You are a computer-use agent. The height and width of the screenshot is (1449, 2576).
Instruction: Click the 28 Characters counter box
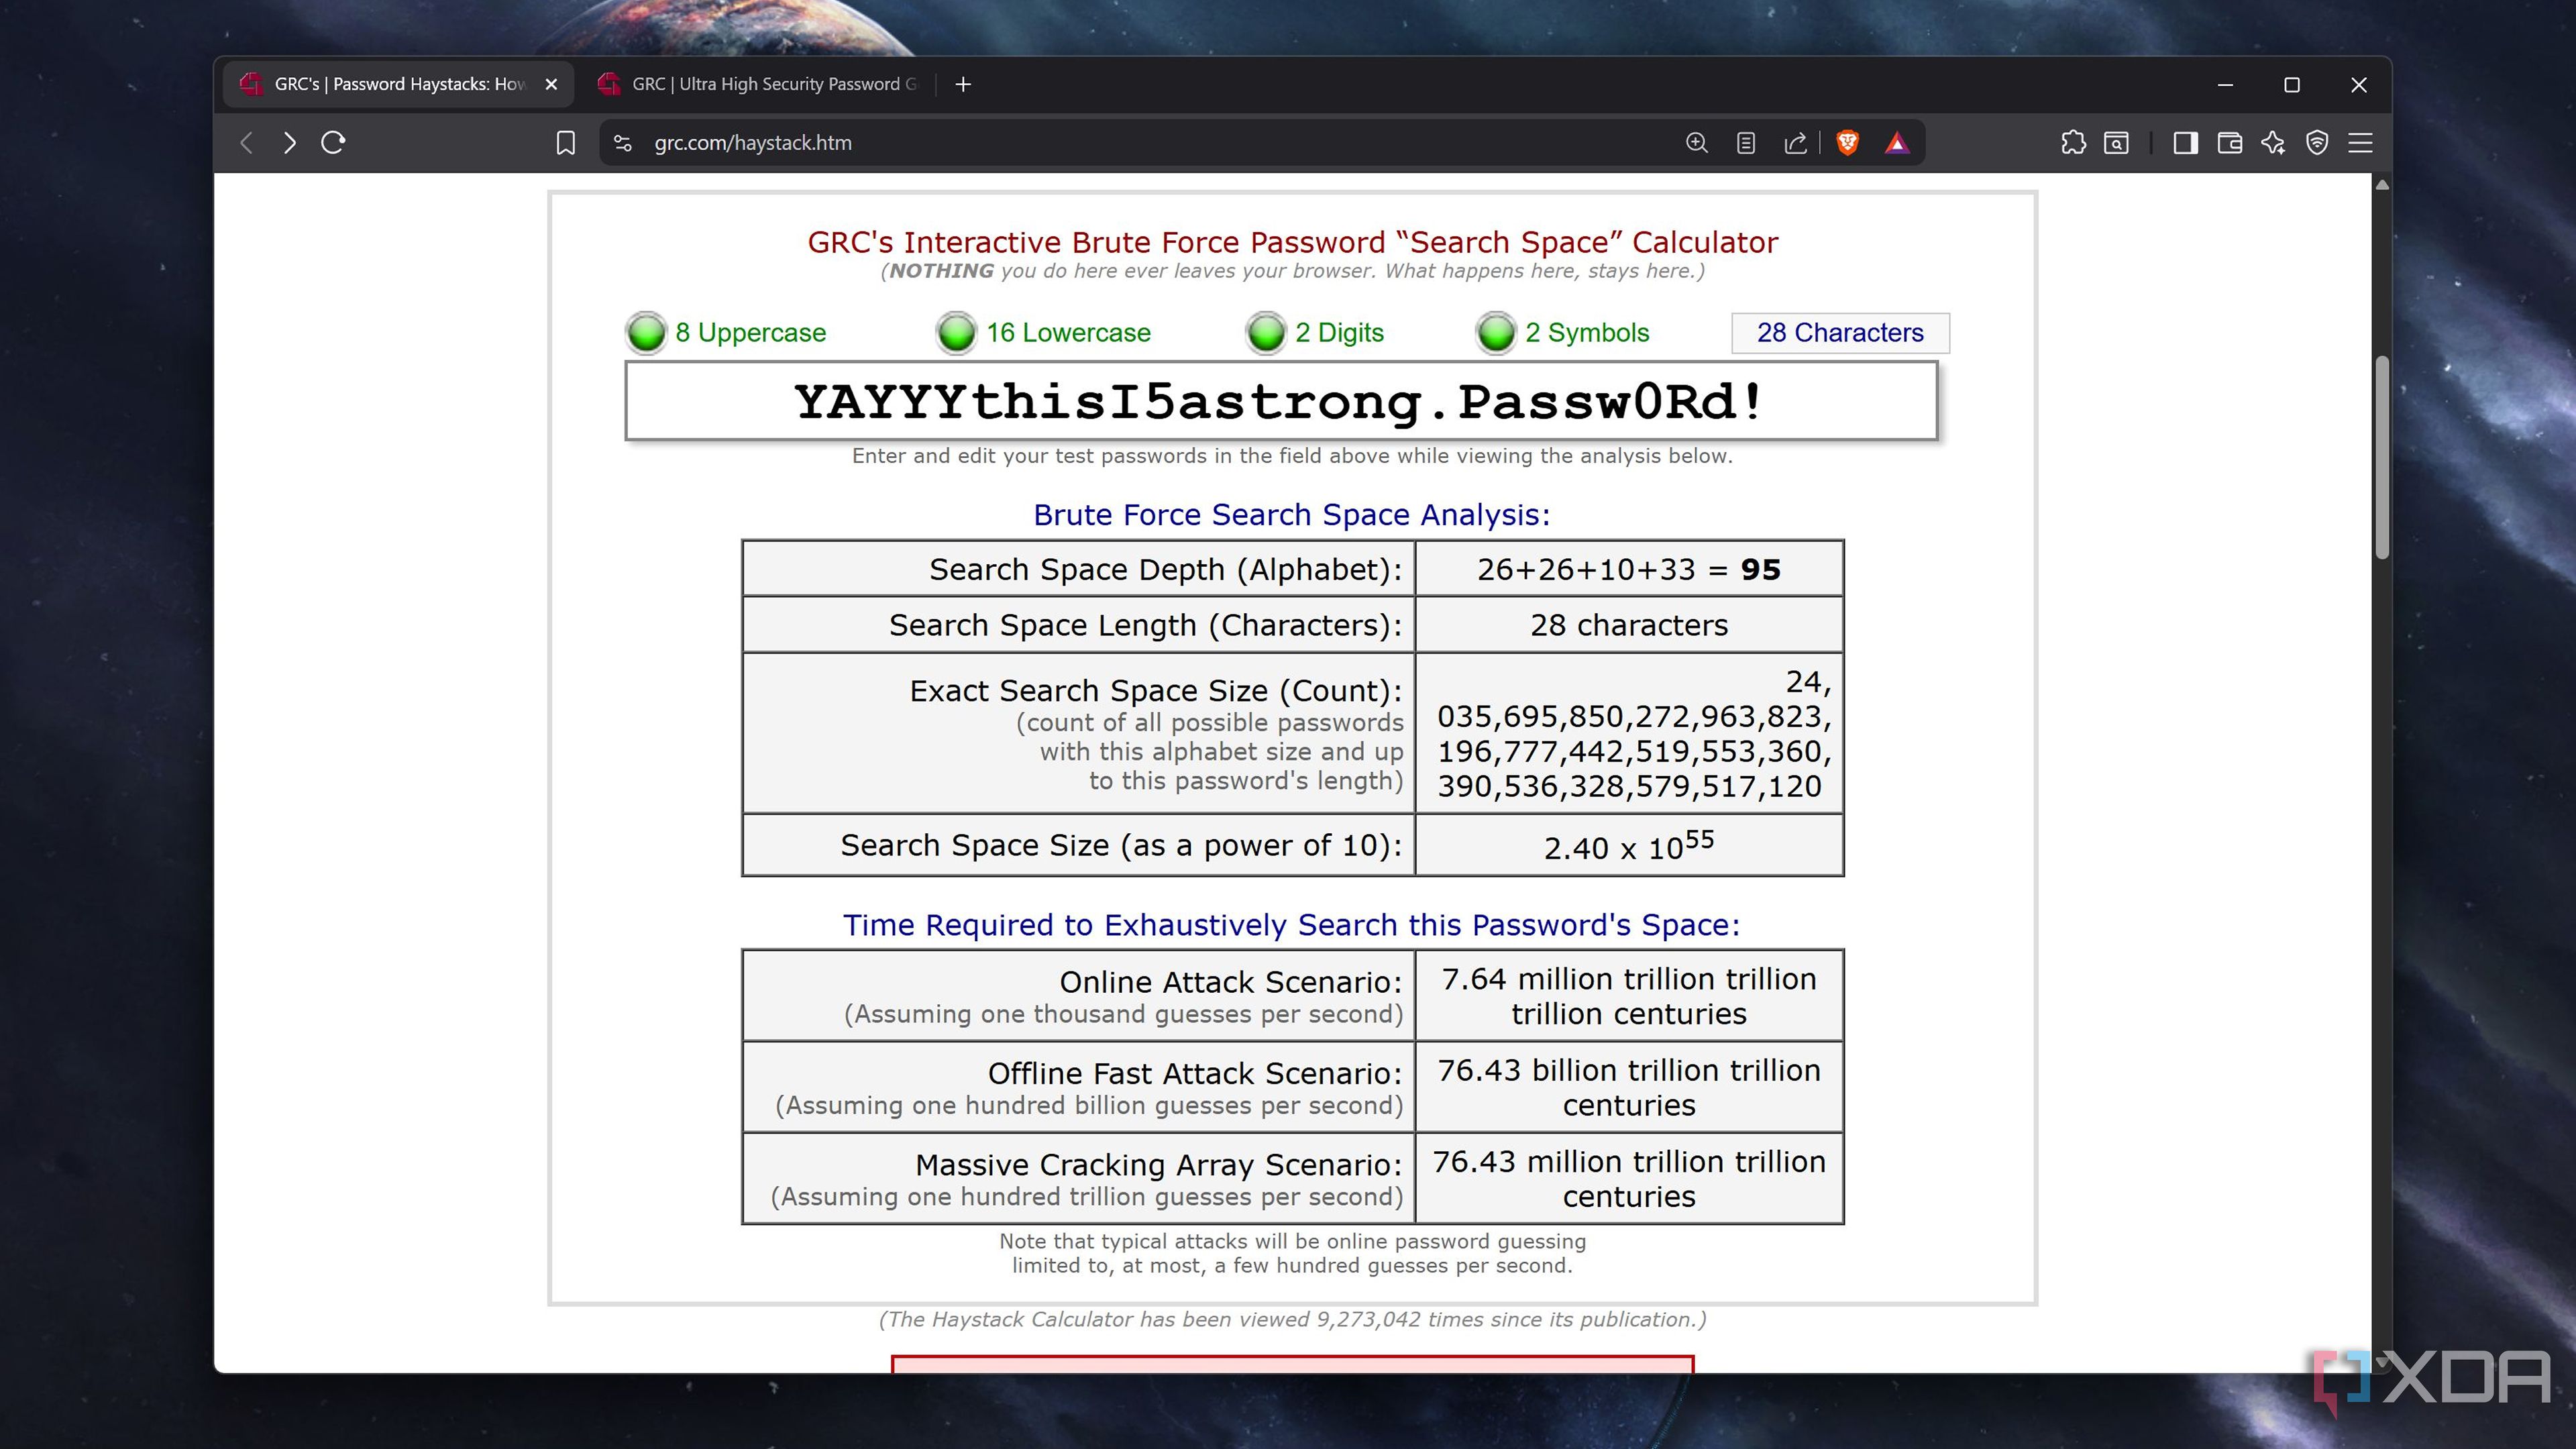1840,332
